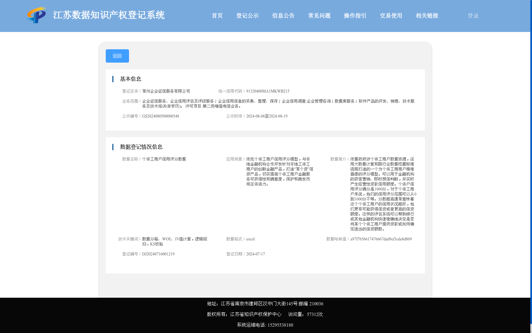Click the 业务范围 description text

point(278,104)
